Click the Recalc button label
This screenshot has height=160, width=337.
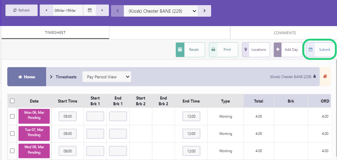click(194, 50)
